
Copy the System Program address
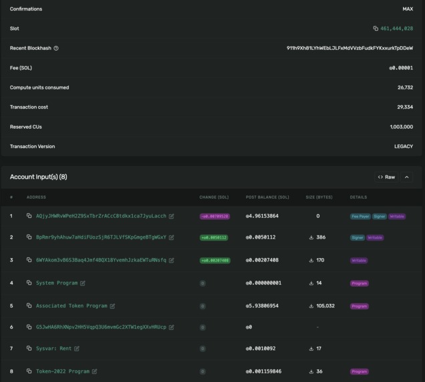[x=29, y=283]
